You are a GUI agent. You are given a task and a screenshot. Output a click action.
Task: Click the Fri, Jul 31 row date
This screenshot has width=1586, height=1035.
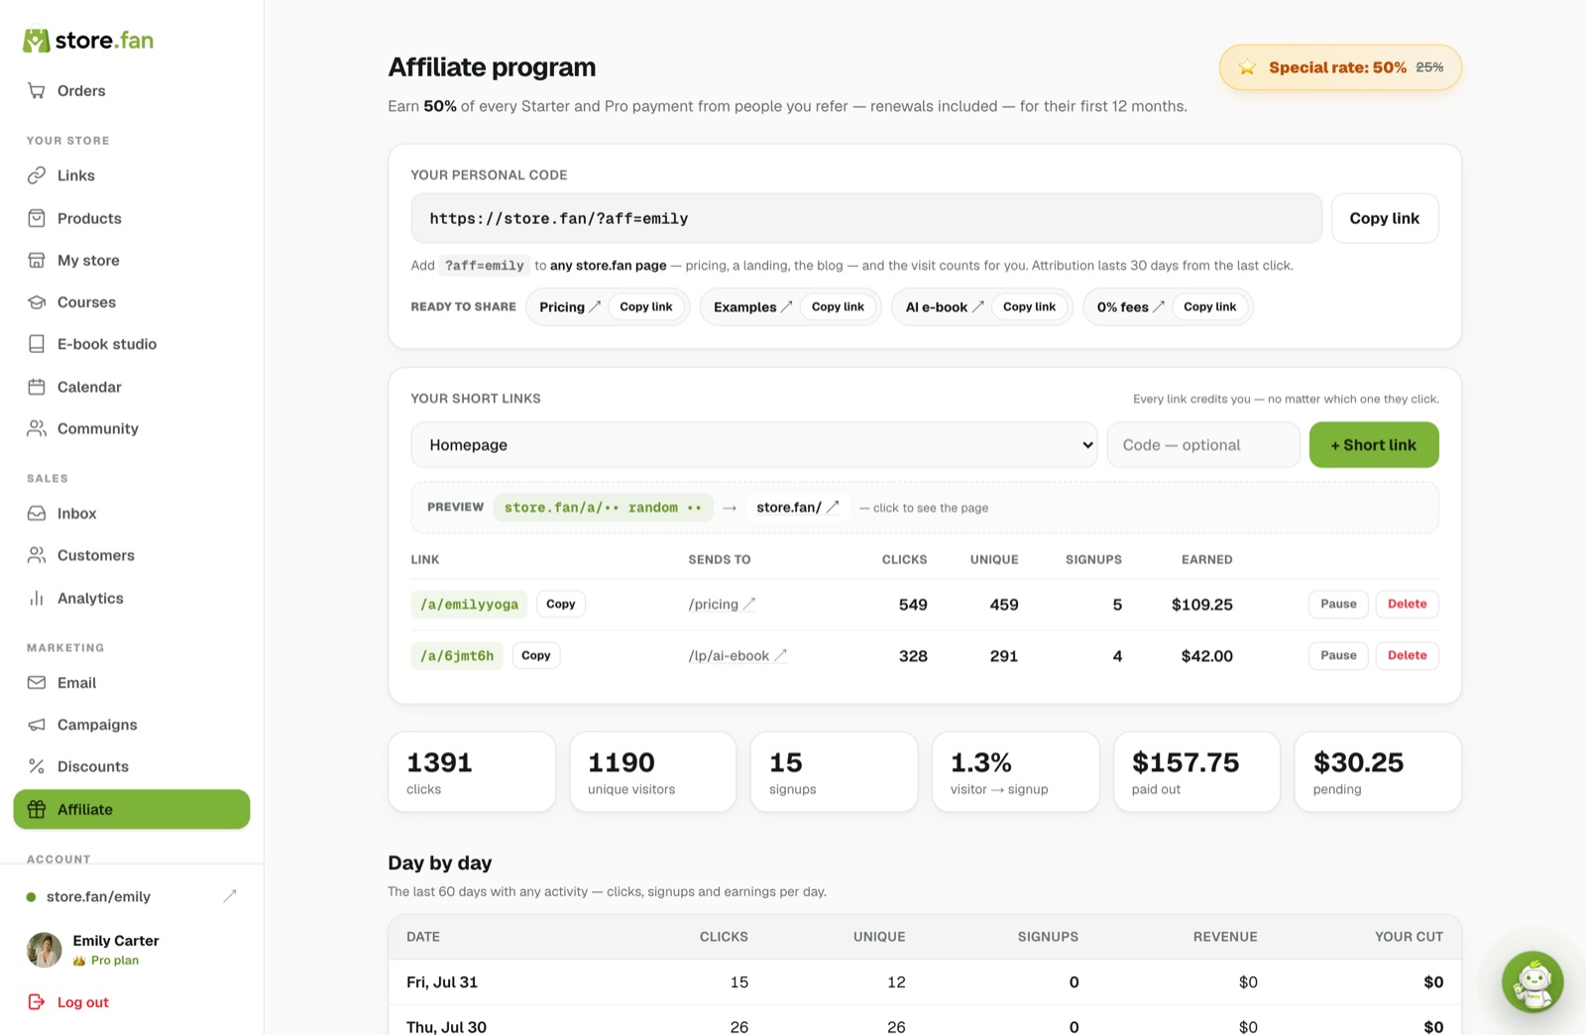tap(442, 982)
